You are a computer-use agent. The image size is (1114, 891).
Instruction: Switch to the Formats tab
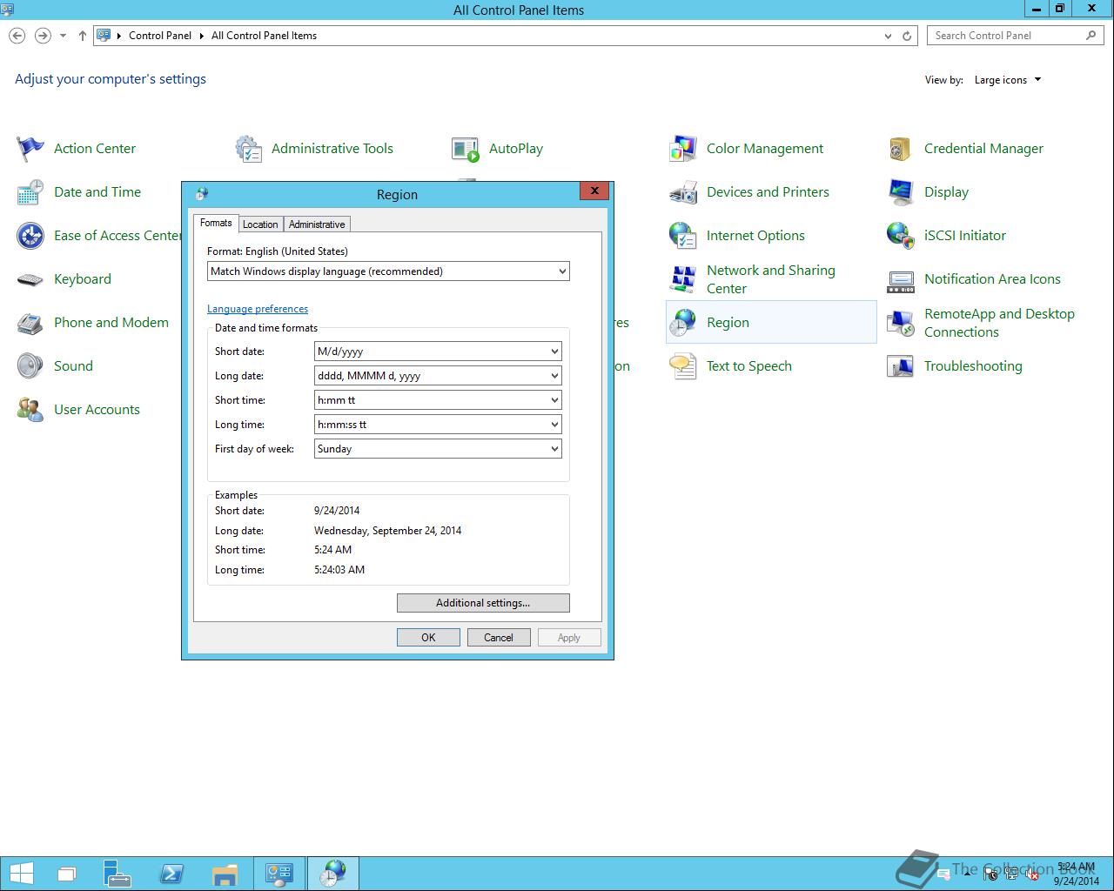pos(216,223)
